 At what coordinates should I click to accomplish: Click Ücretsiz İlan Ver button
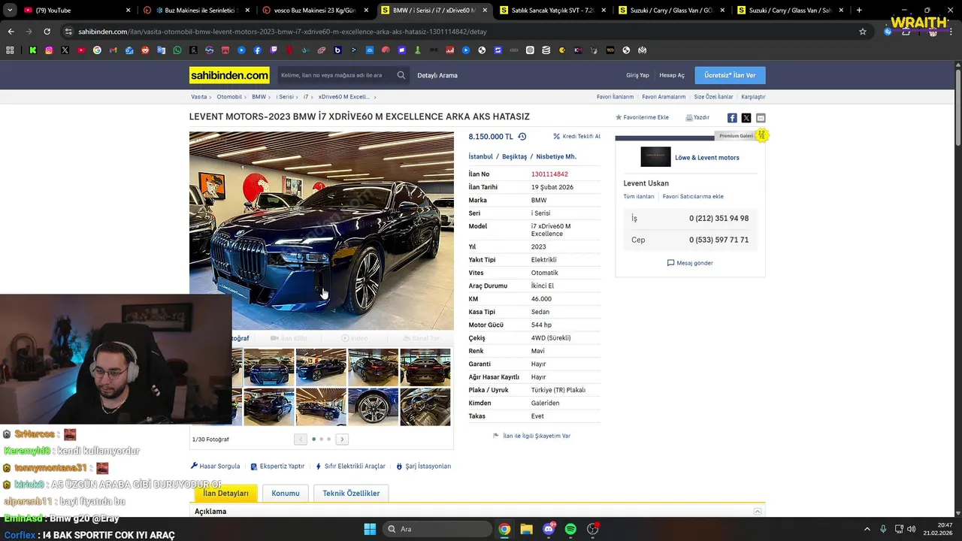tap(730, 75)
